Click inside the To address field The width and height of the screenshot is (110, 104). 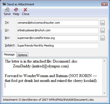(x=58, y=23)
